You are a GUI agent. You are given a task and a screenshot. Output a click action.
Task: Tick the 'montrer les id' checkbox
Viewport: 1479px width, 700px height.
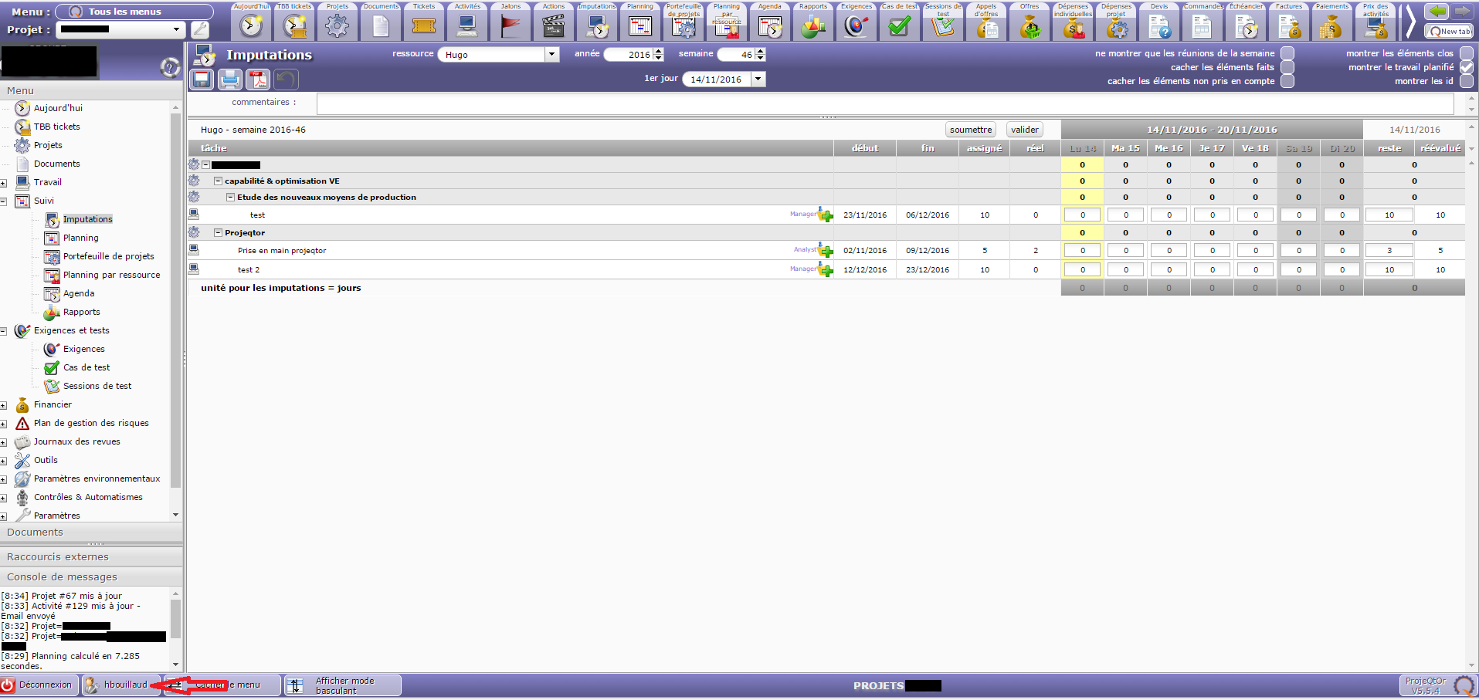1466,81
